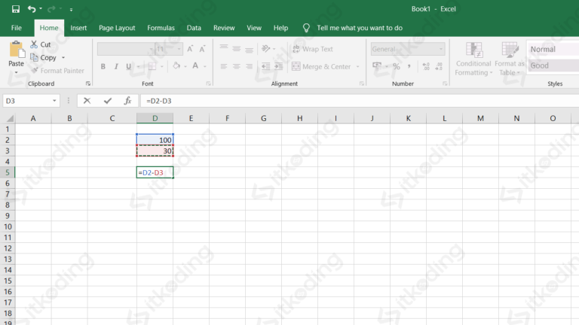This screenshot has height=325, width=579.
Task: Click the Increase Font Size icon
Action: (190, 49)
